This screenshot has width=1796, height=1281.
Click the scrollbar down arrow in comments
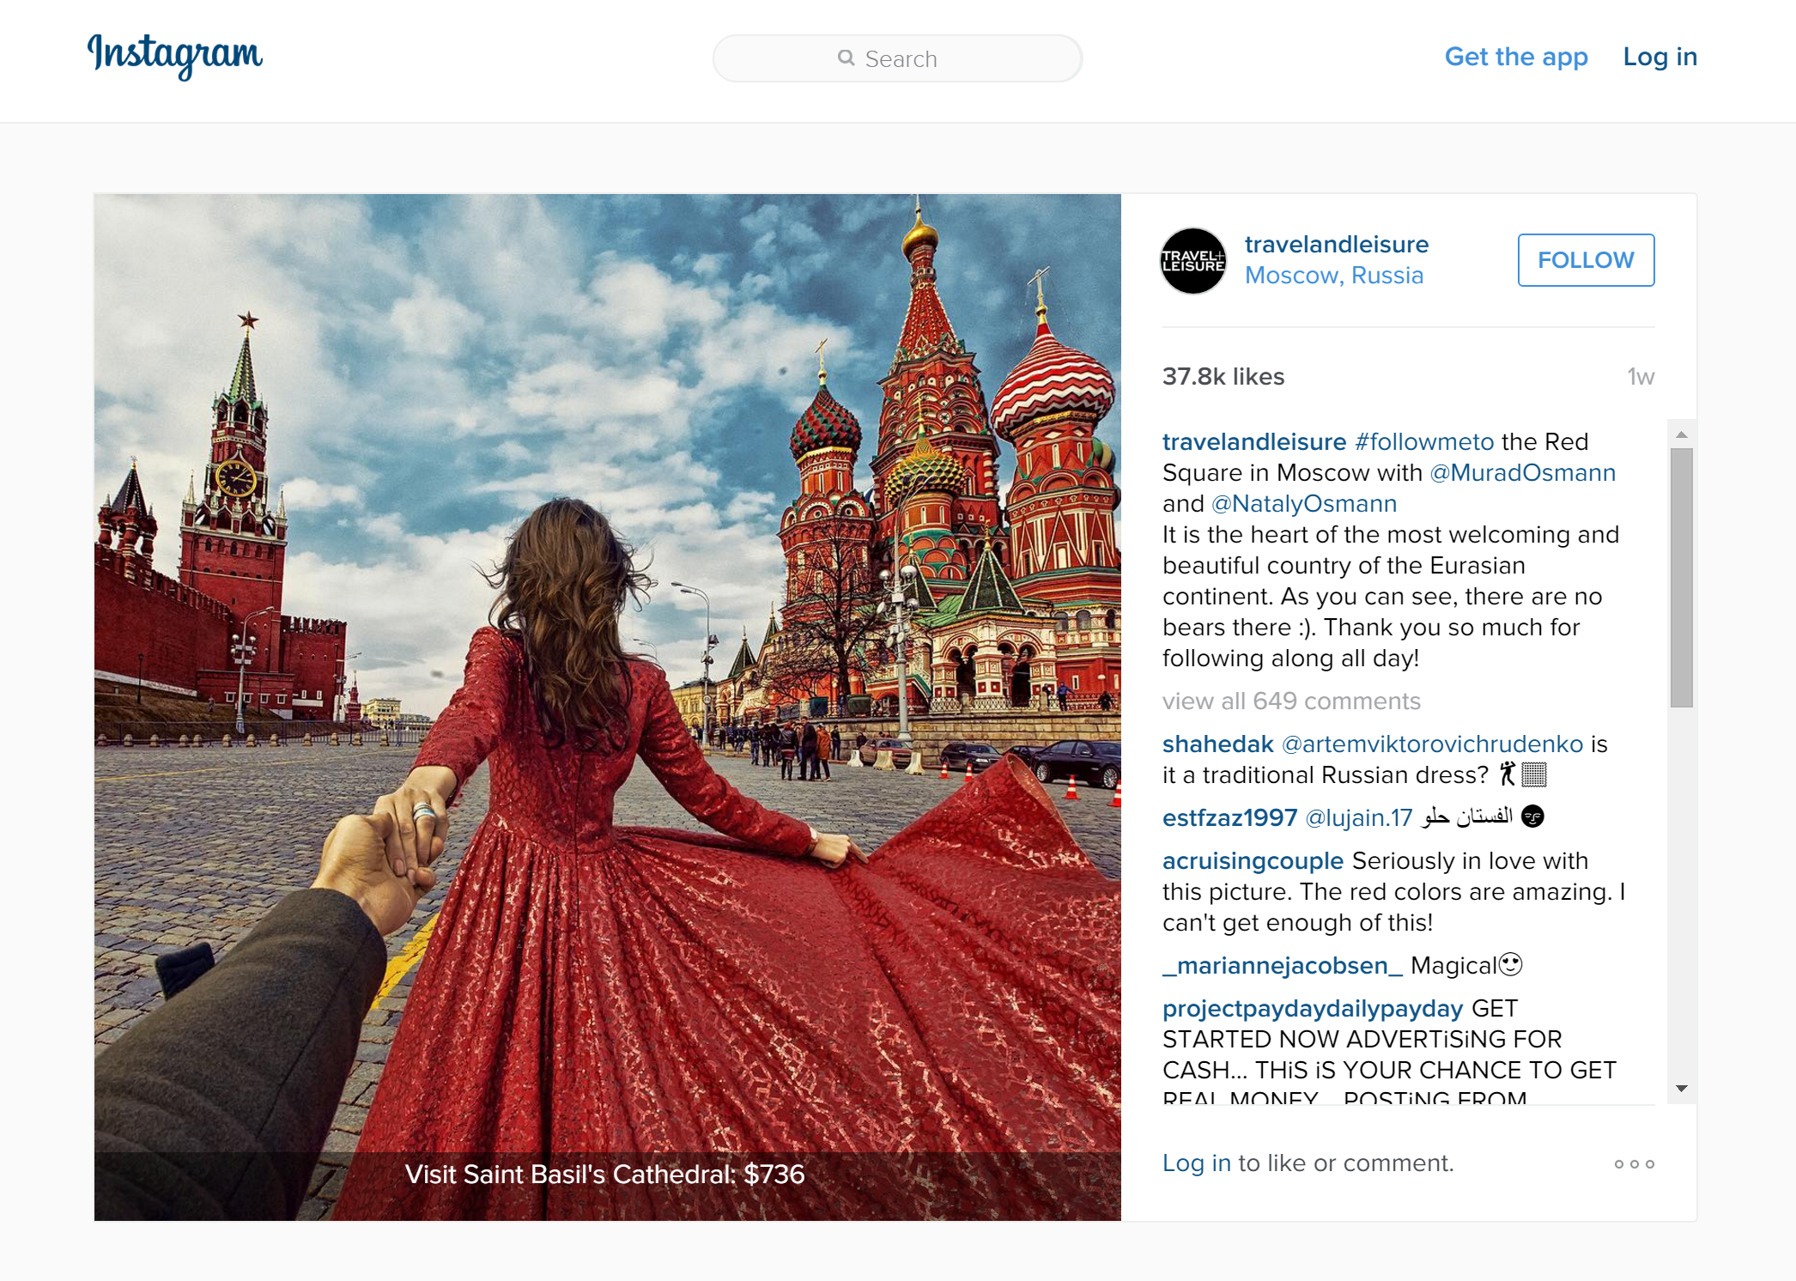[1682, 1089]
